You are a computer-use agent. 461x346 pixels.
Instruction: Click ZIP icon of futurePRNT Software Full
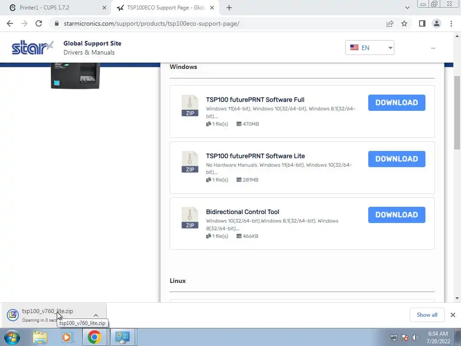tap(190, 105)
